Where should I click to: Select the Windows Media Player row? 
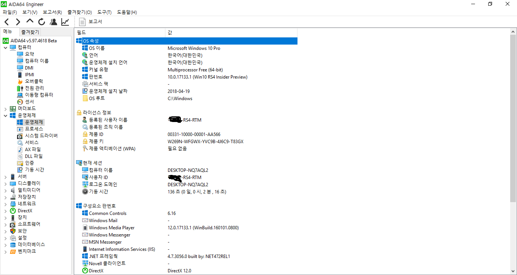186,227
